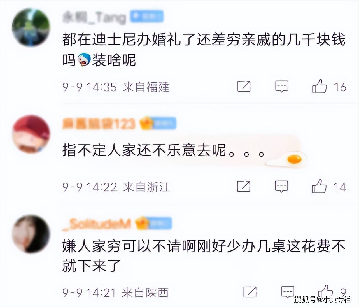Click the crown badge next to 123 username
The height and width of the screenshot is (307, 359).
pos(146,123)
